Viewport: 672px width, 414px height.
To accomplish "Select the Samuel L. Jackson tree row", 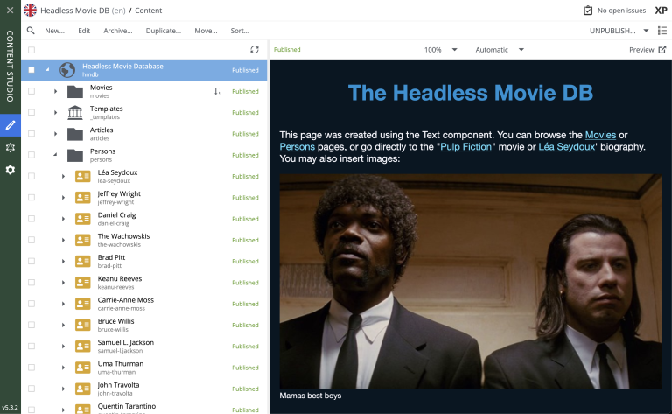I will coord(144,347).
